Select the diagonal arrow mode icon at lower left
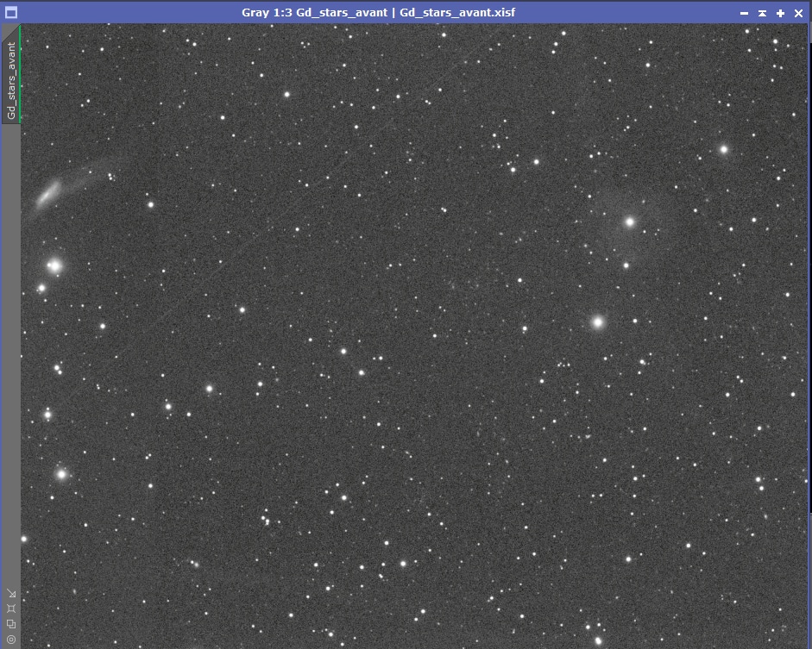This screenshot has width=812, height=649. pyautogui.click(x=12, y=593)
